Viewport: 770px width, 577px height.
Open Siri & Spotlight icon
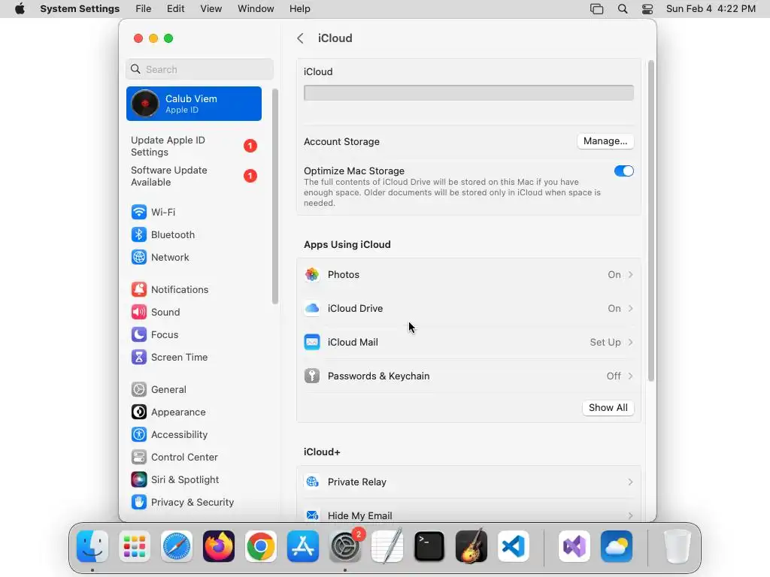[139, 480]
